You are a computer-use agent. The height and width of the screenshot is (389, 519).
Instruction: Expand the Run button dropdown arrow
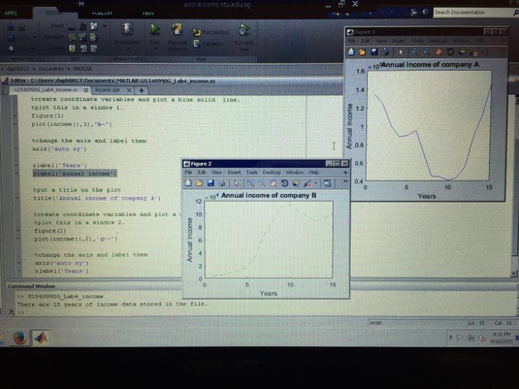[x=154, y=49]
